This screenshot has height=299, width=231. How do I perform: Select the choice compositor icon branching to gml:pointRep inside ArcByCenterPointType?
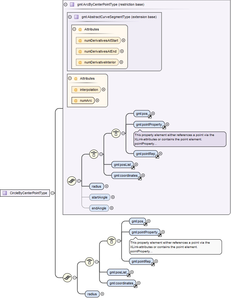pos(116,133)
